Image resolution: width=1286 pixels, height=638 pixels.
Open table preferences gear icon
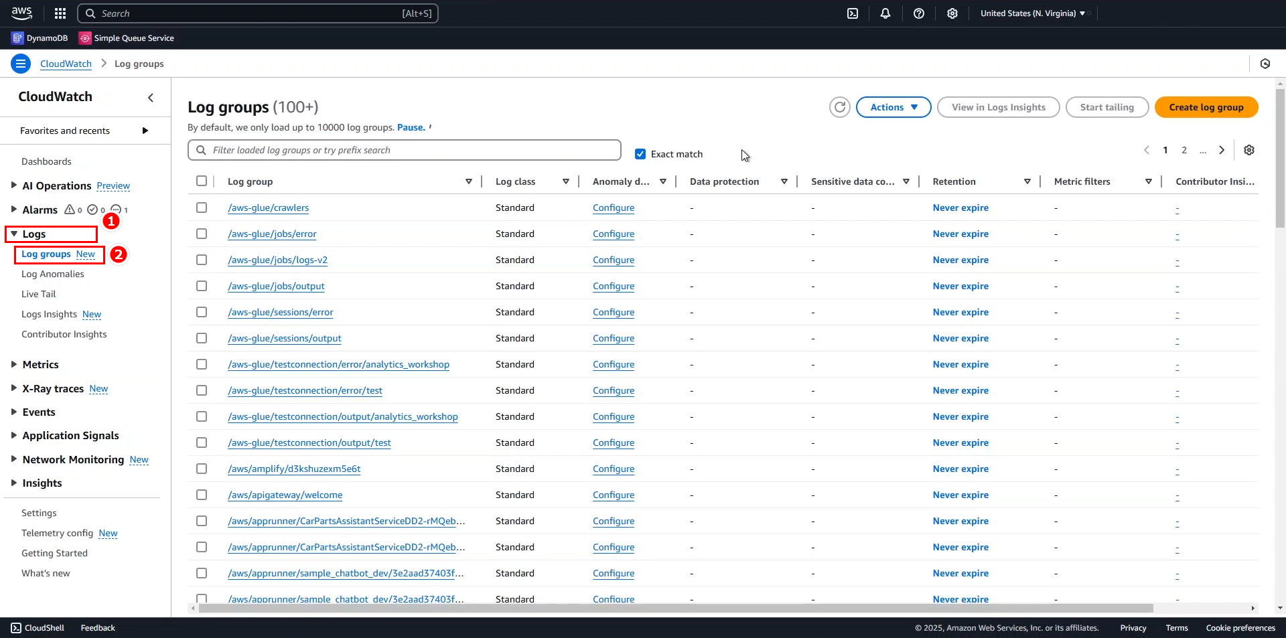pyautogui.click(x=1249, y=150)
